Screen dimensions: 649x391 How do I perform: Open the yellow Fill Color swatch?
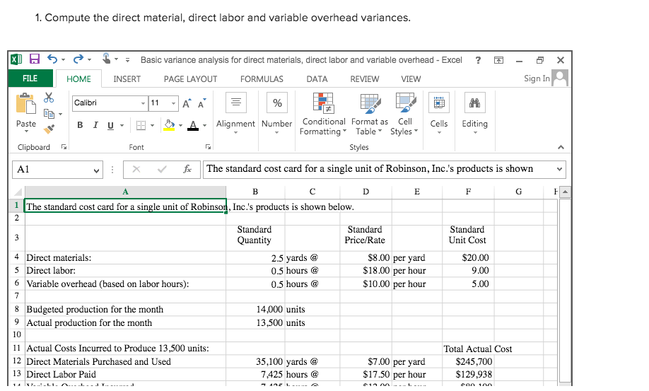170,125
